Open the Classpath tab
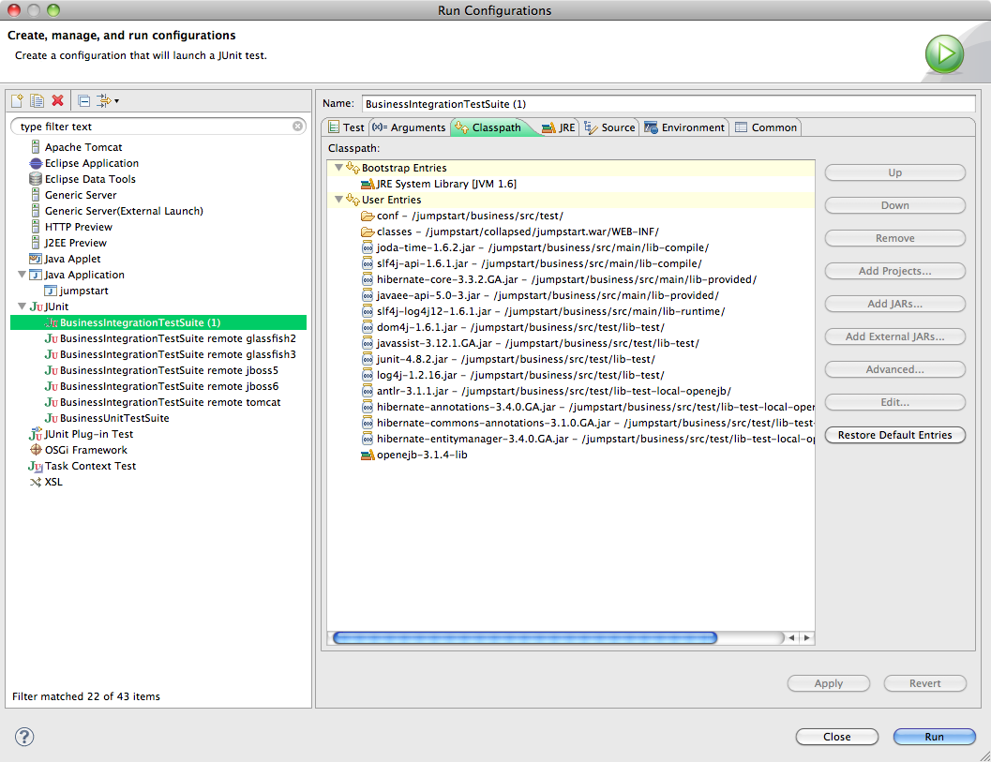 pyautogui.click(x=488, y=127)
